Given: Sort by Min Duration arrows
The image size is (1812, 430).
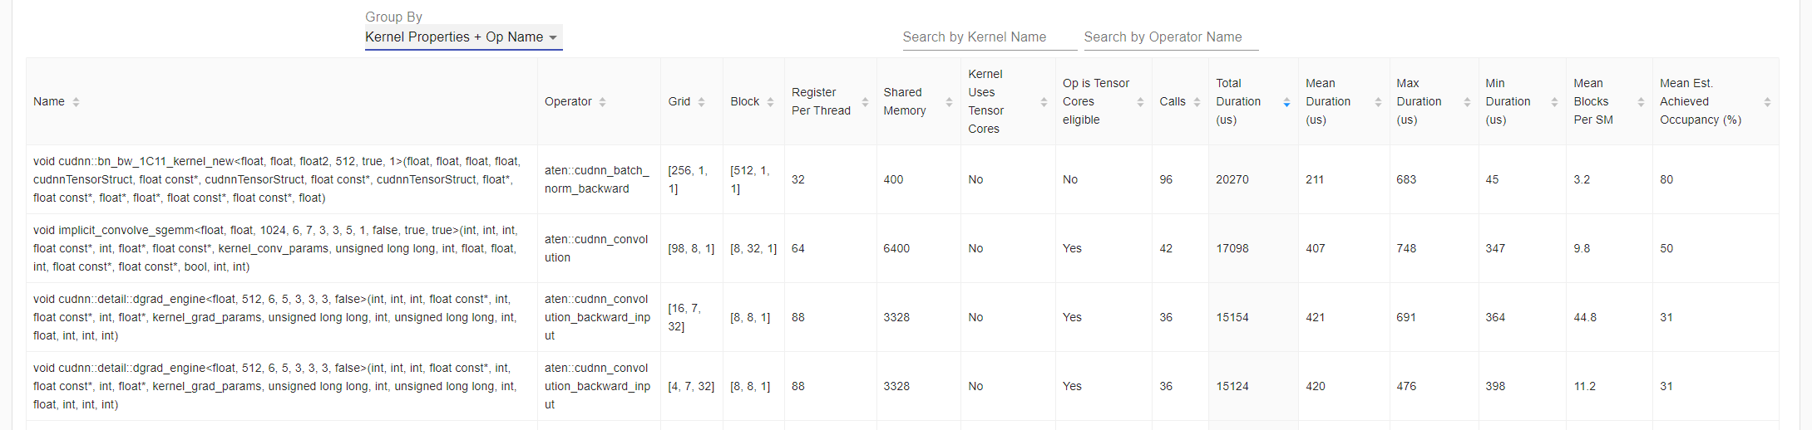Looking at the screenshot, I should (1554, 102).
